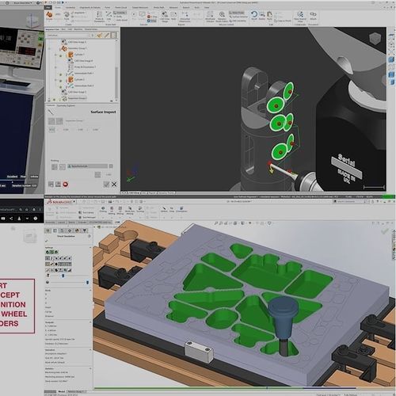Click first manager tab icon in SolidWorks side panel
396x396 pixels.
(x=48, y=230)
